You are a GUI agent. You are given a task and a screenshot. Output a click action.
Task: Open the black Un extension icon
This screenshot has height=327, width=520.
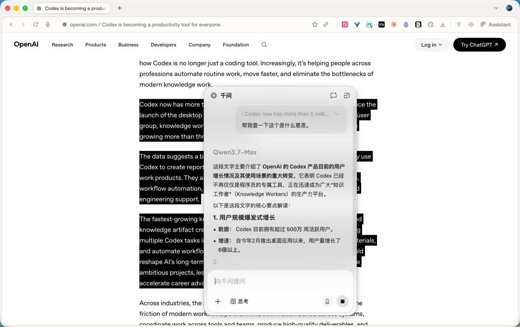pos(382,25)
